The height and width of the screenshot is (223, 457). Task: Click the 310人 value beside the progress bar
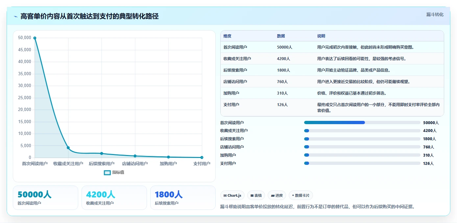pos(428,155)
